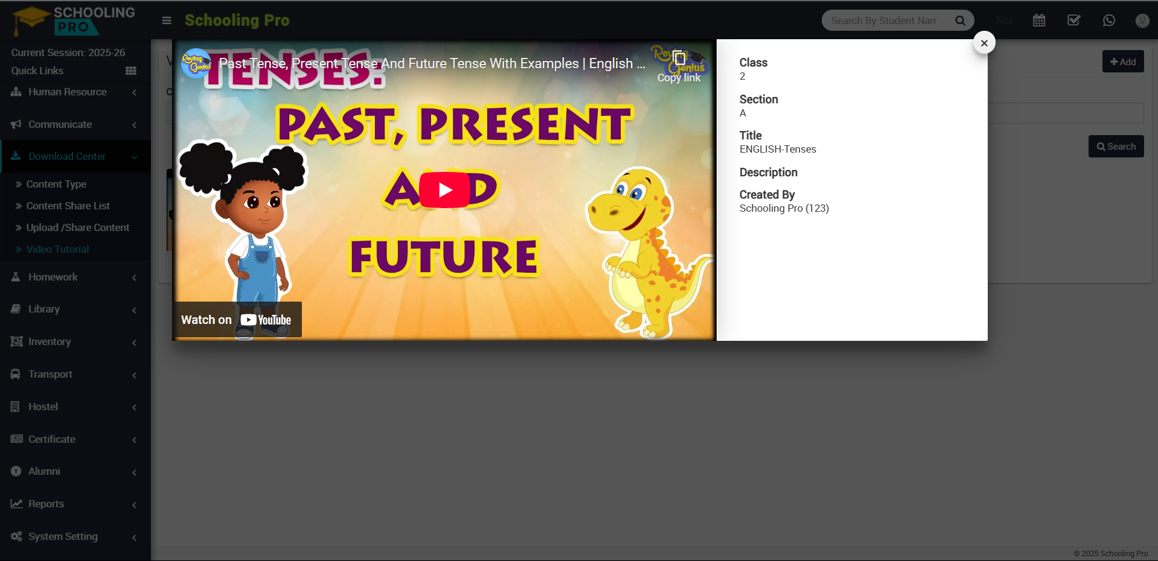Click the Homework flask icon

pyautogui.click(x=16, y=277)
